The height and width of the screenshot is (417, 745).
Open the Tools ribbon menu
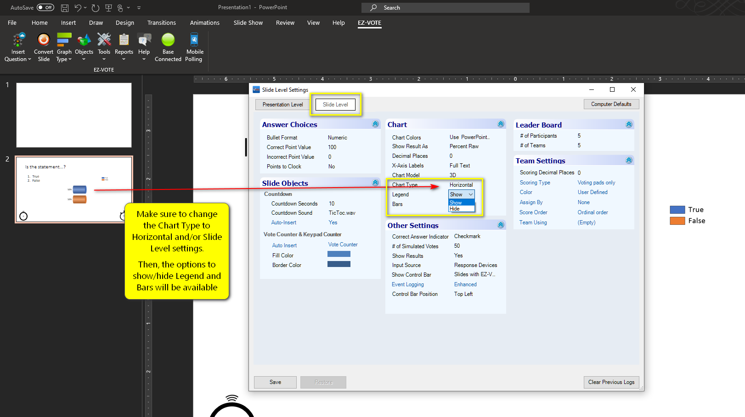pos(104,47)
